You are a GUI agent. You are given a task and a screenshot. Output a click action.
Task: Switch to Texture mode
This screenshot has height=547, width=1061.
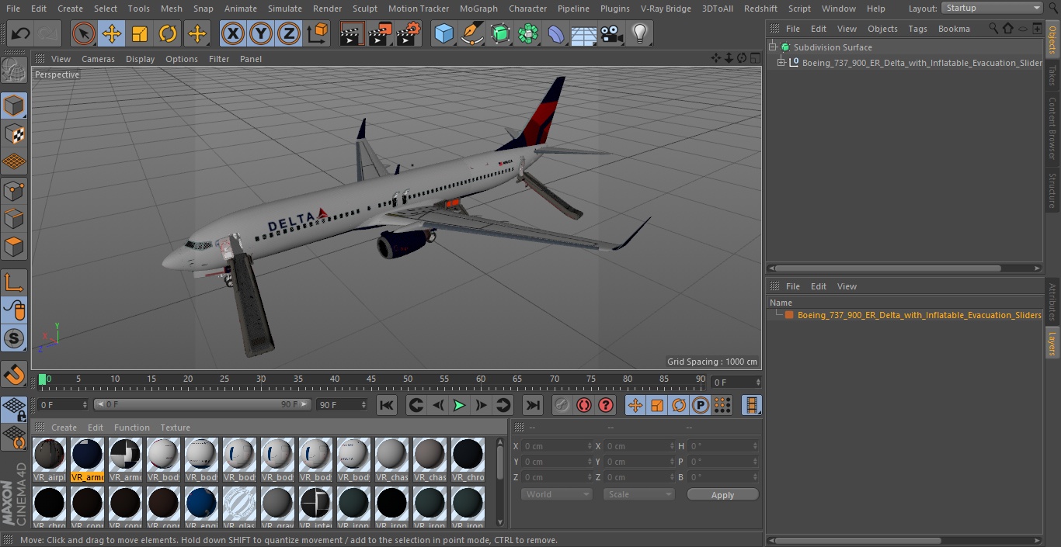pyautogui.click(x=14, y=133)
